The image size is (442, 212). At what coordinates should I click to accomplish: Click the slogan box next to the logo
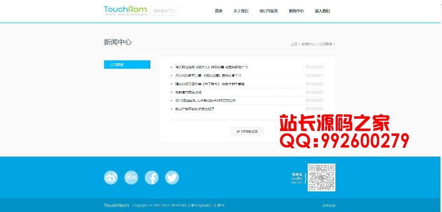tap(165, 11)
